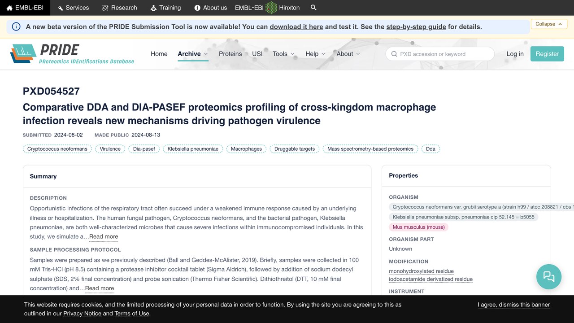Open the About dropdown menu
This screenshot has width=574, height=323.
click(x=348, y=54)
